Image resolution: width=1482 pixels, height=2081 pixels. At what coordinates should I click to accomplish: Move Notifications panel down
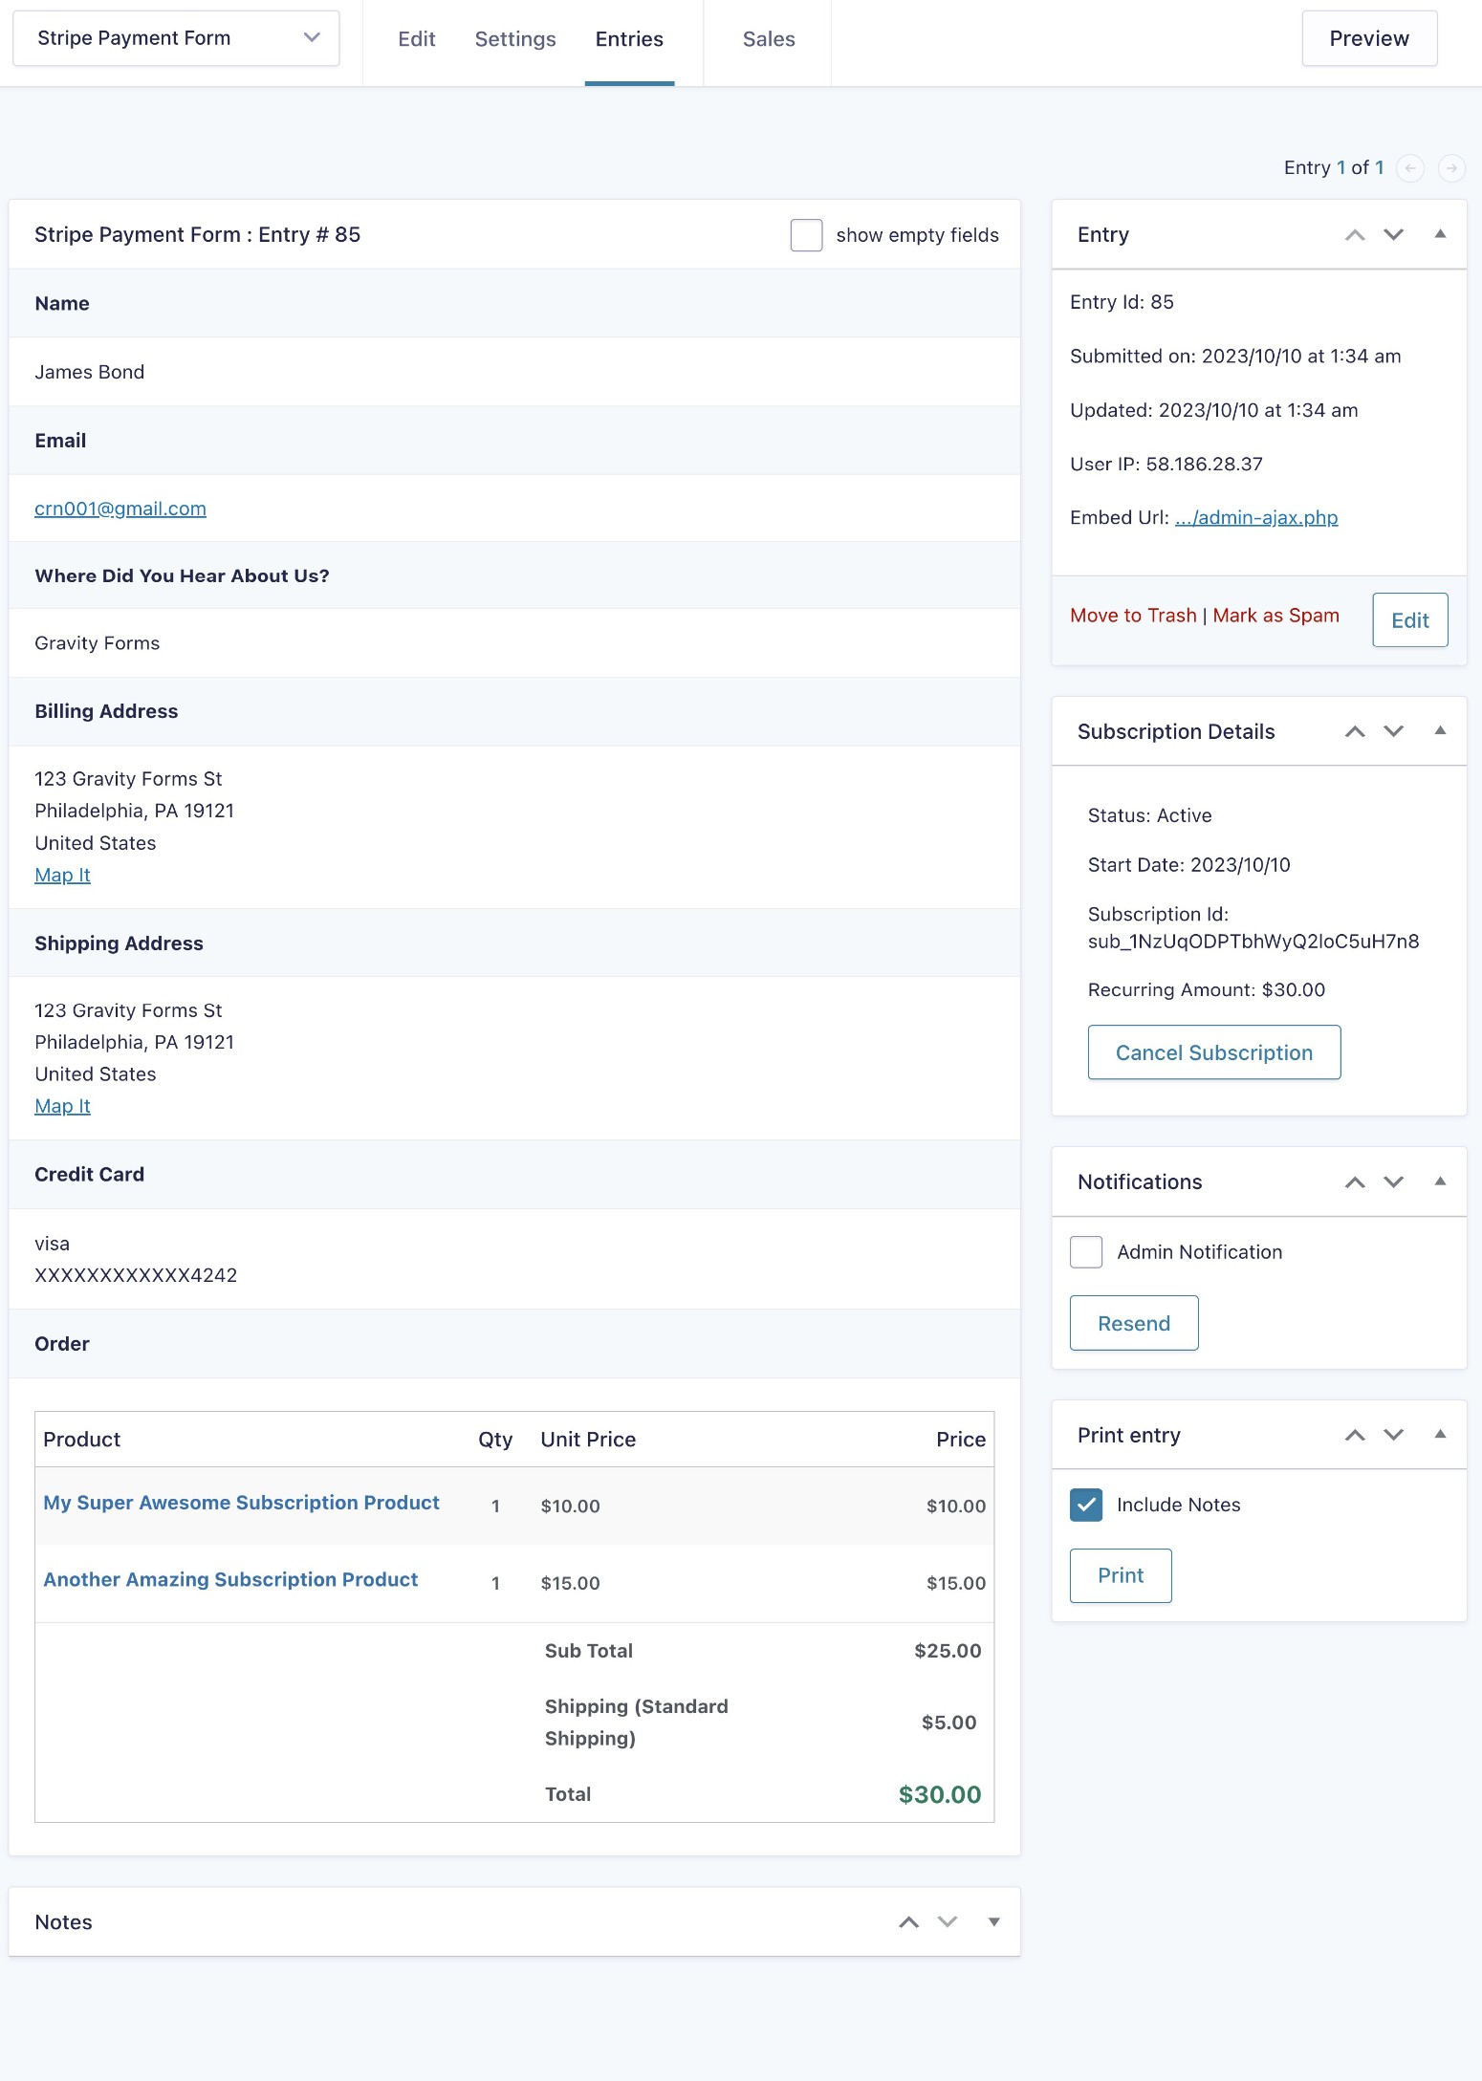pyautogui.click(x=1394, y=1182)
